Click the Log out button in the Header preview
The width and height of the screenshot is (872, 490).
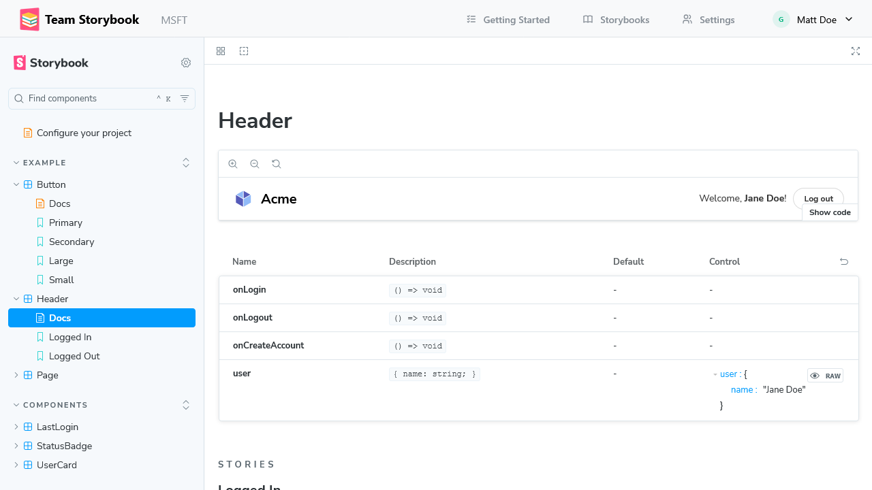coord(818,198)
